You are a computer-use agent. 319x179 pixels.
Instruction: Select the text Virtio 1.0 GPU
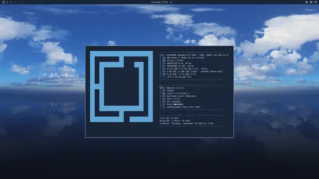pyautogui.click(x=175, y=61)
